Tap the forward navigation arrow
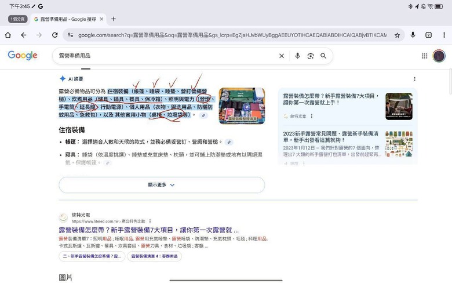The height and width of the screenshot is (283, 452). [x=39, y=35]
